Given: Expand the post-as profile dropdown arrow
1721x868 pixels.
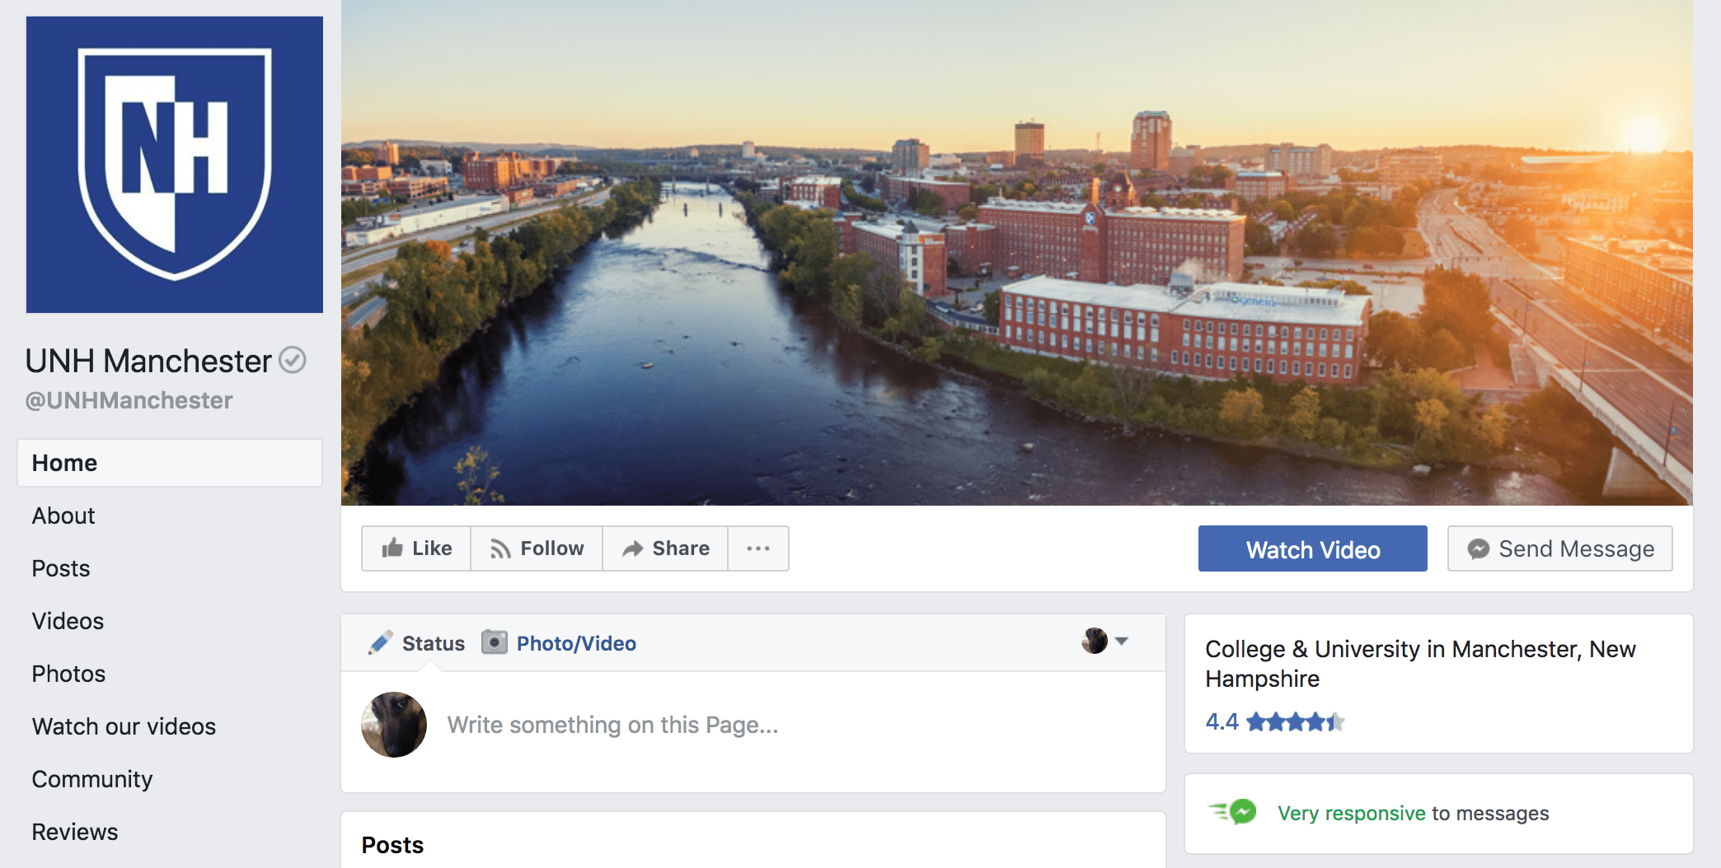Looking at the screenshot, I should [1122, 641].
